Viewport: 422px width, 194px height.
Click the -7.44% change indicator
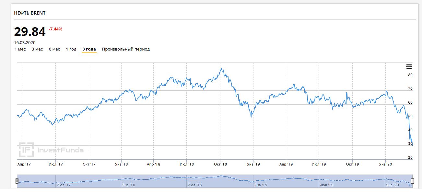pos(55,29)
